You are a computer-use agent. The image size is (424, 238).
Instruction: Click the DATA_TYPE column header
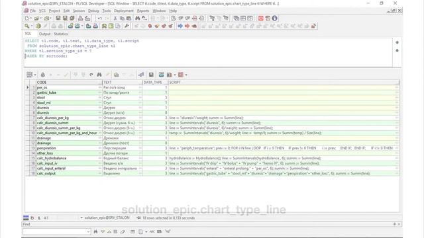coord(155,82)
